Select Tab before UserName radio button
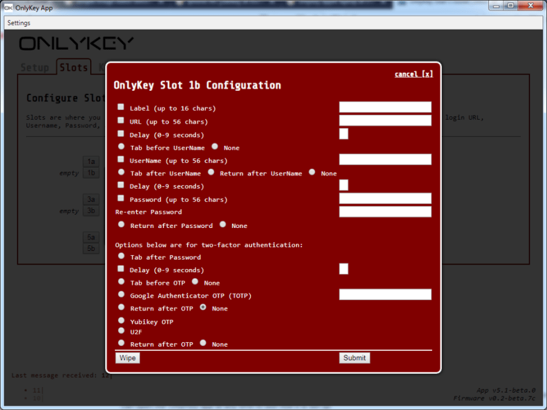The image size is (547, 410). tap(121, 147)
